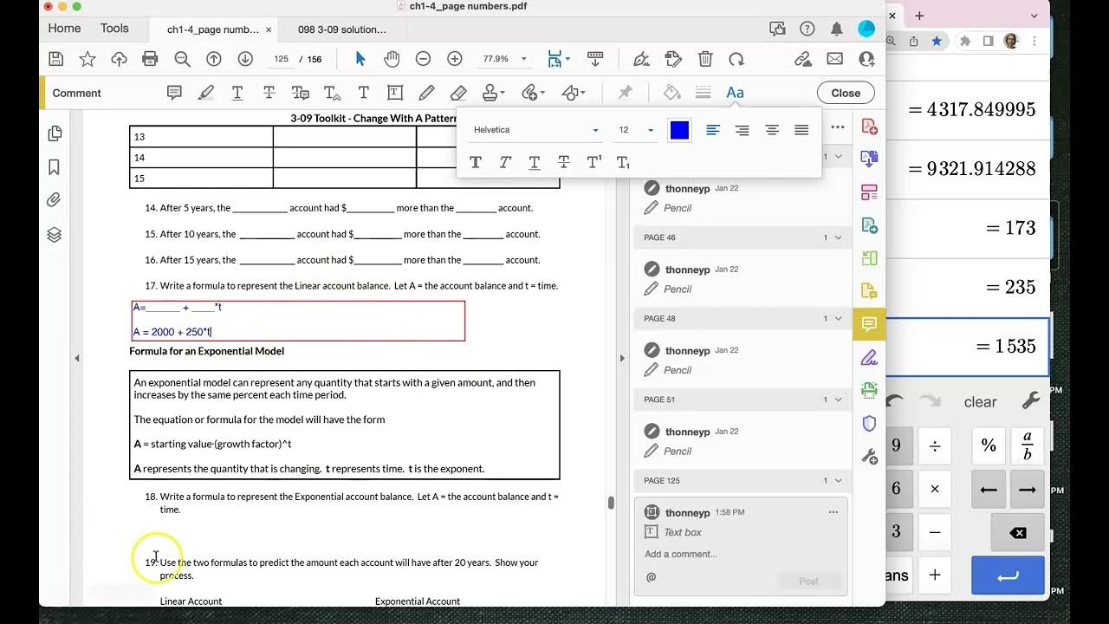1109x624 pixels.
Task: Align text right
Action: pyautogui.click(x=743, y=130)
